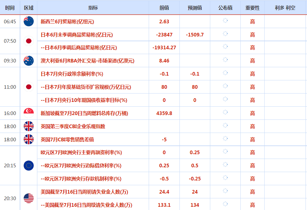Open 英国第三季度CBI企业乐观指数 link
307x210 pixels.
73,126
